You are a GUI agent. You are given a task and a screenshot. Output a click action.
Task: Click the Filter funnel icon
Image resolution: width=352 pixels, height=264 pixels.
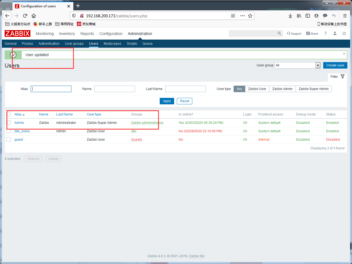click(x=342, y=76)
